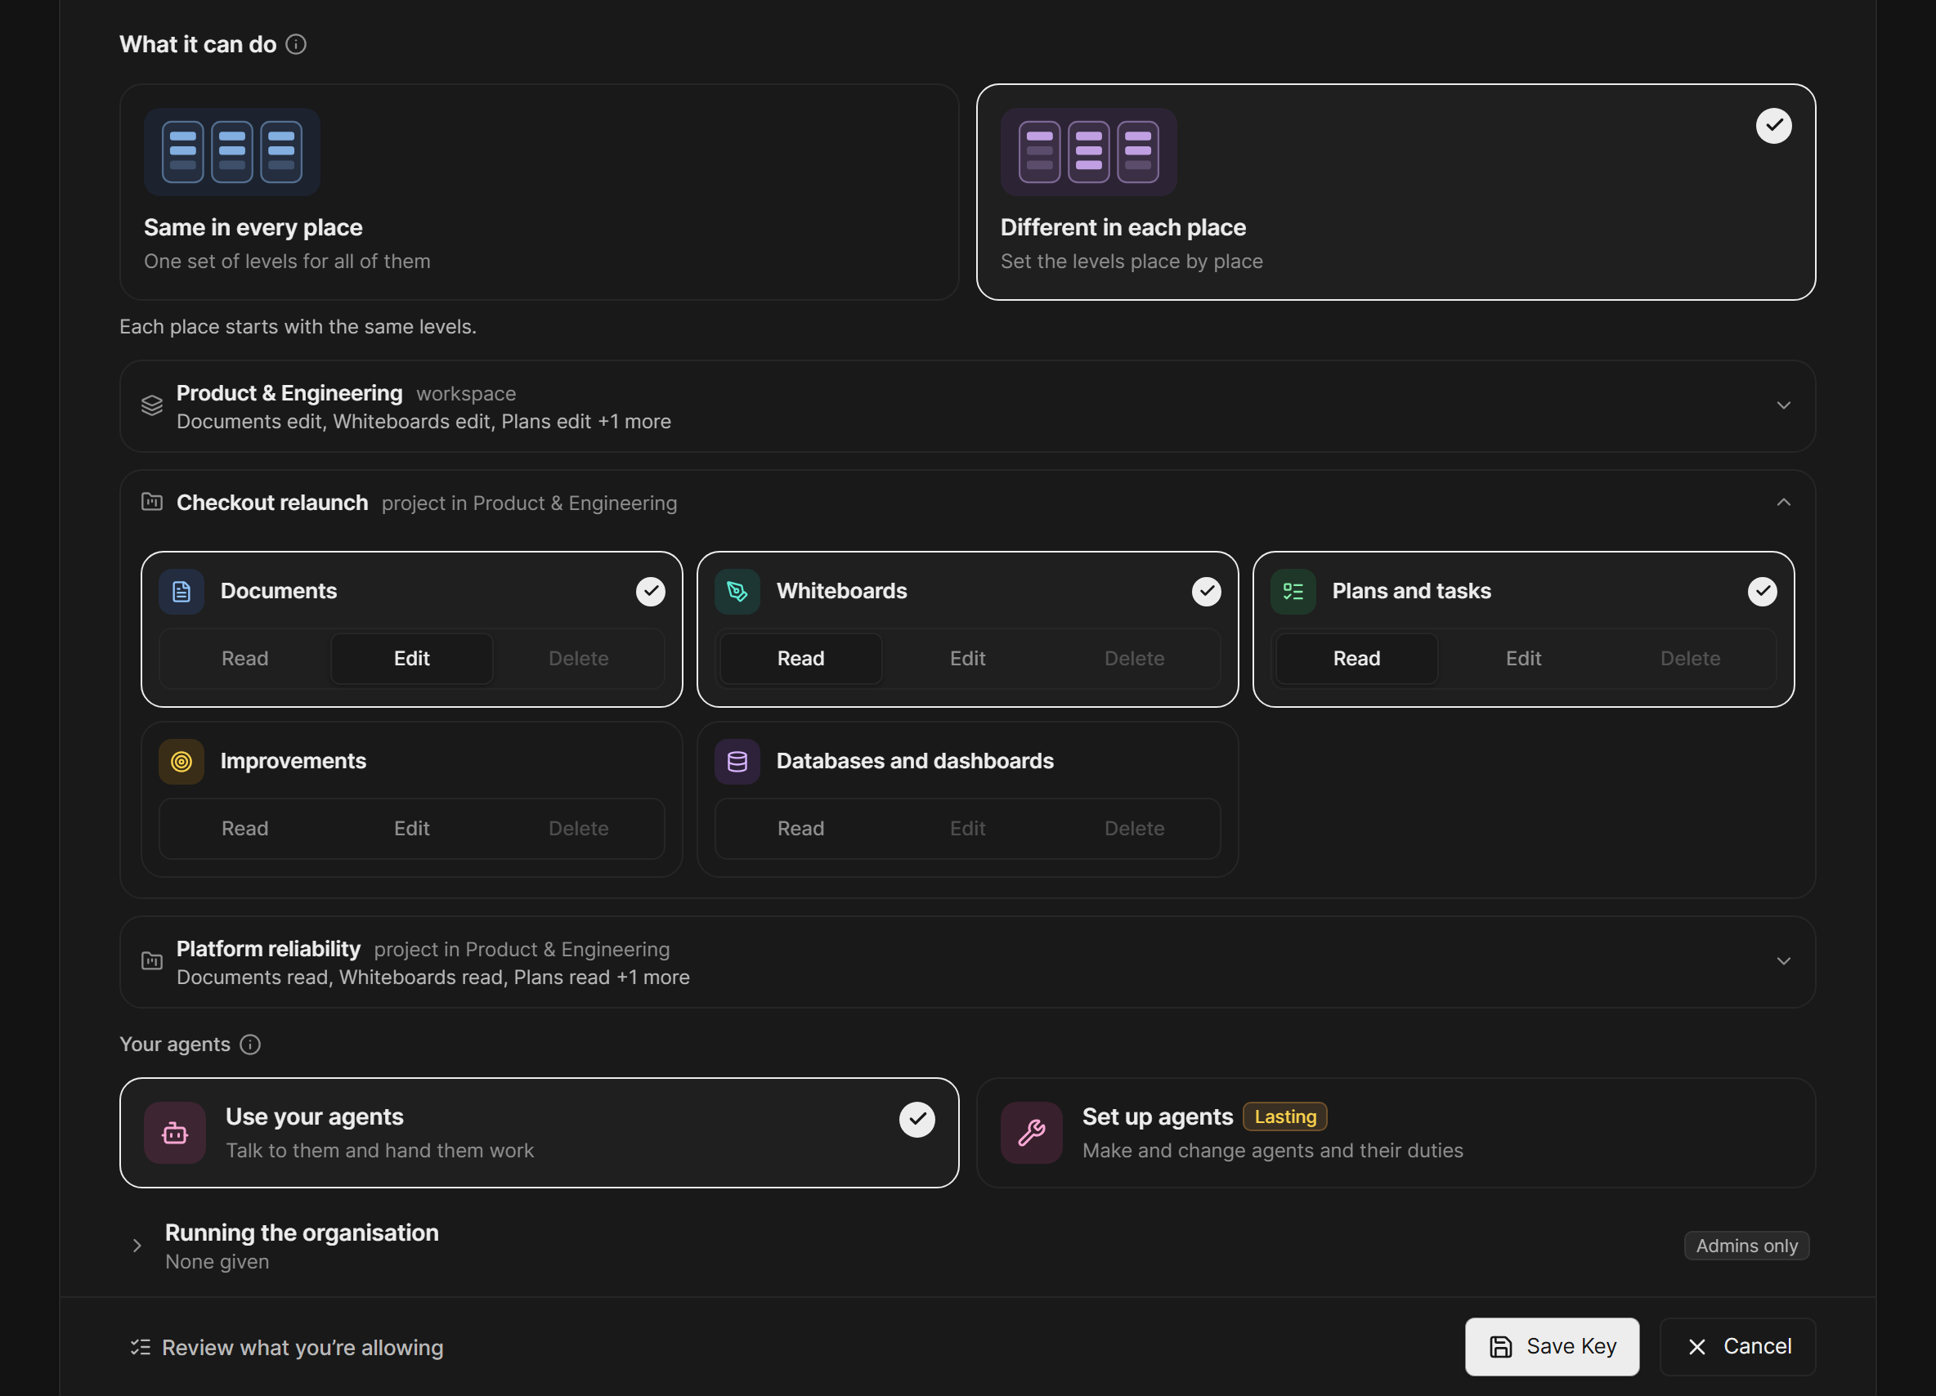Viewport: 1936px width, 1396px height.
Task: Click the 'None given' text
Action: [x=217, y=1262]
